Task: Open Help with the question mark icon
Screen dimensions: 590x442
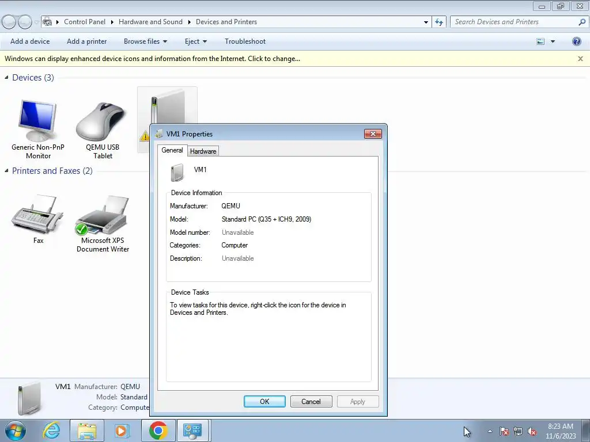Action: [576, 41]
